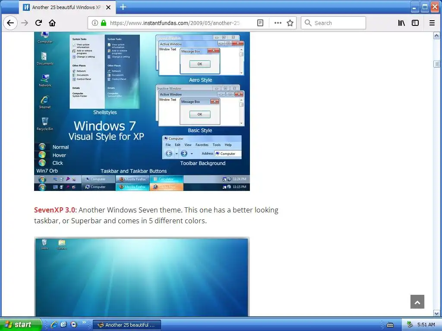Open the Library bookshelf icon
This screenshot has height=331, width=442.
click(401, 23)
